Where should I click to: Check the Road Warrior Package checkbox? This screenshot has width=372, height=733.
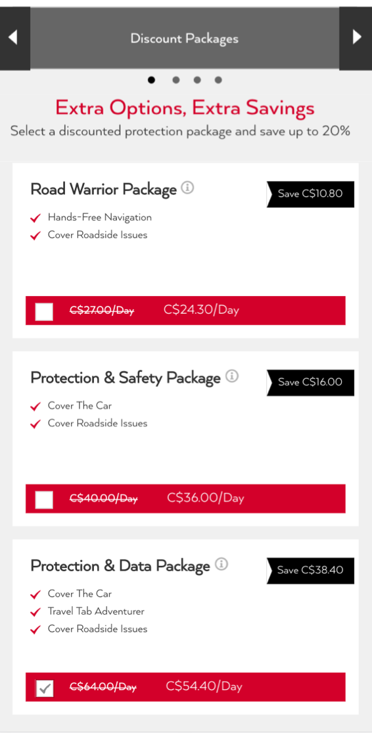pos(44,312)
